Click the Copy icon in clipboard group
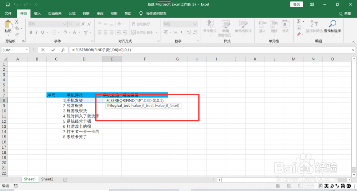Screen dimensions: 357x191 point(17,28)
